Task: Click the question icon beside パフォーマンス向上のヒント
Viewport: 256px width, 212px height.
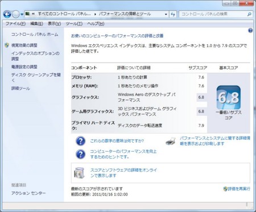Action: 80,154
